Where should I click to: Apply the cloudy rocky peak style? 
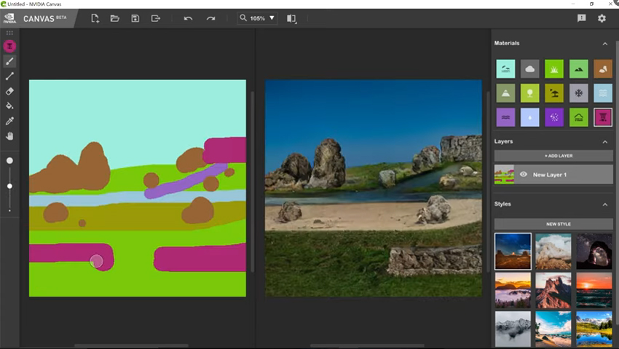[553, 251]
